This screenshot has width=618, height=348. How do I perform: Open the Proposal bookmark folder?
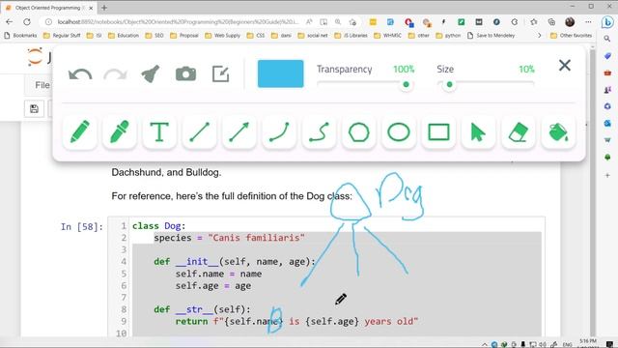184,35
